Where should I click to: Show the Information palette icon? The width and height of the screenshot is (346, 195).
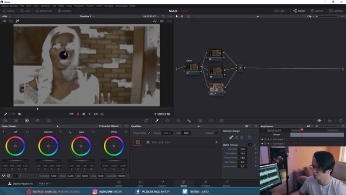point(341,121)
